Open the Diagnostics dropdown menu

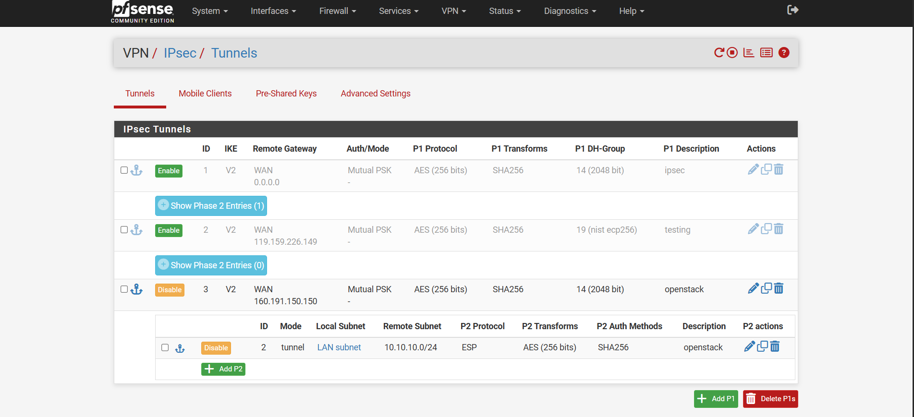[x=570, y=11]
